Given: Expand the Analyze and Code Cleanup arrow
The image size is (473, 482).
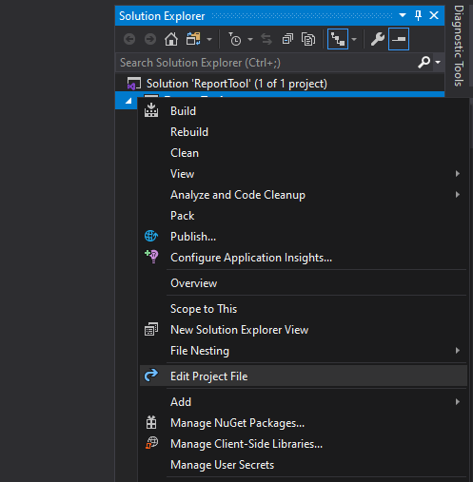Looking at the screenshot, I should pos(458,195).
